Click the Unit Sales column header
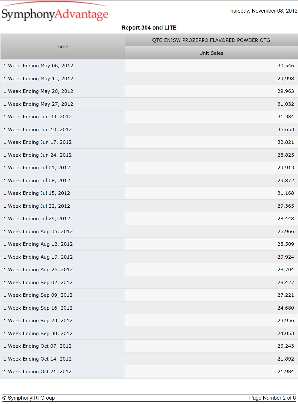298x404 pixels. [x=211, y=53]
